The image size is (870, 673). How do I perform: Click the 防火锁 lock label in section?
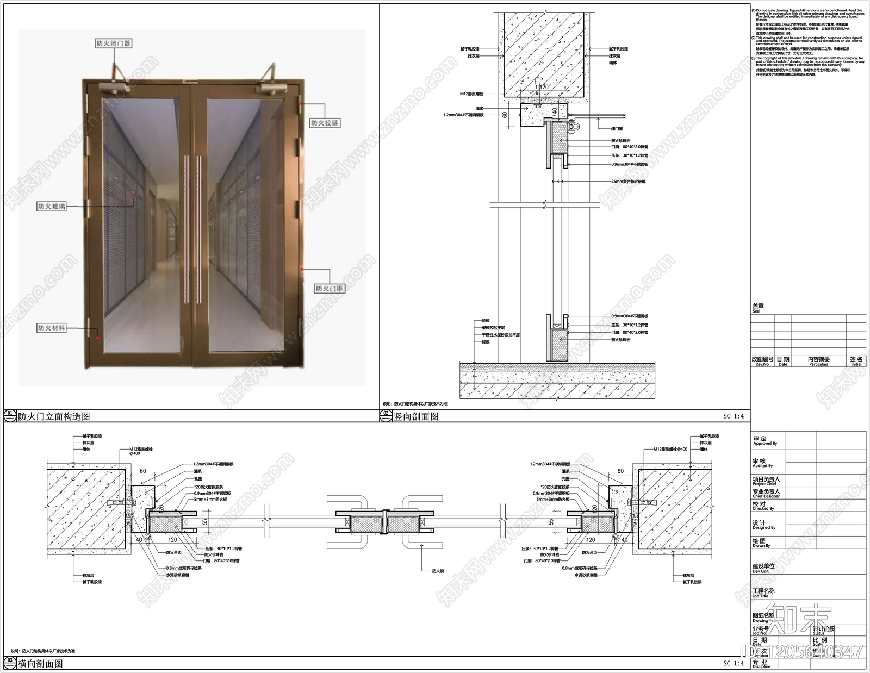pos(438,571)
